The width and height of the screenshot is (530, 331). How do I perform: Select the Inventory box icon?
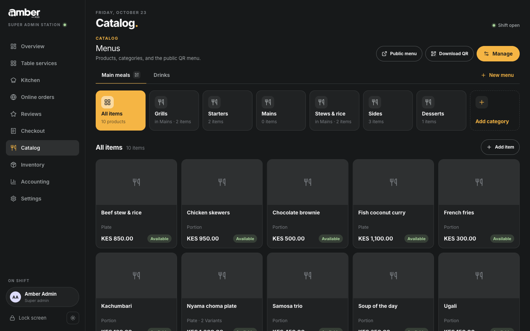13,165
